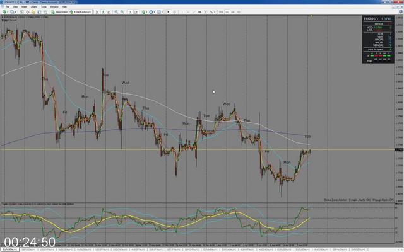Expand the New Chart dropdown arrow
404x252 pixels.
(x=8, y=12)
